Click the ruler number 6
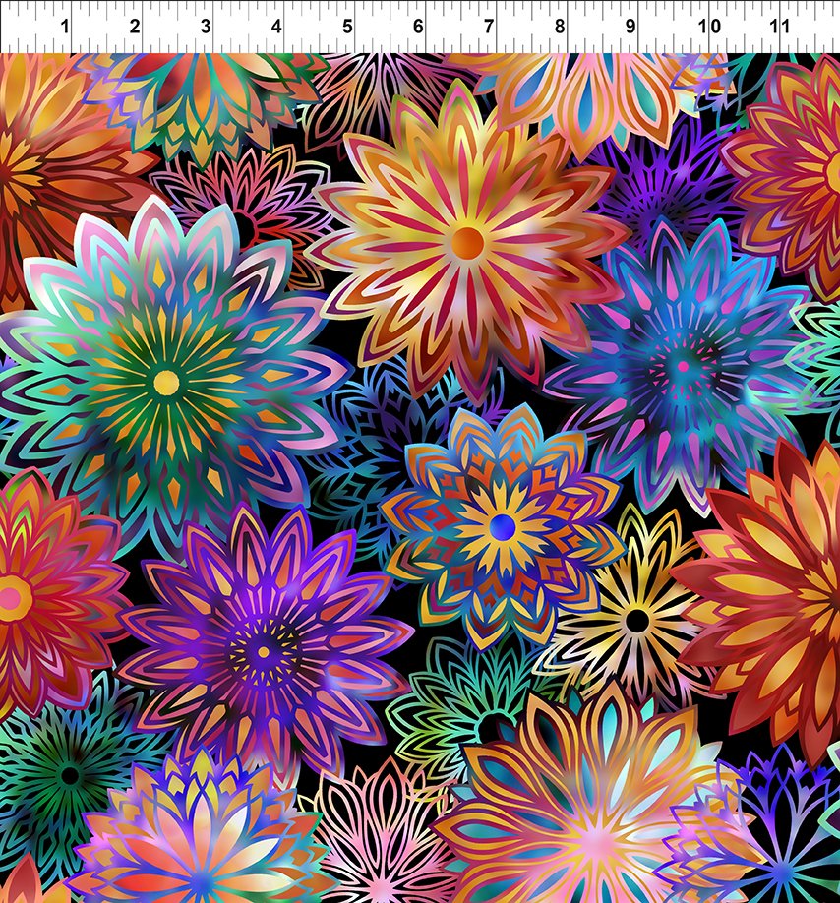 (x=418, y=26)
